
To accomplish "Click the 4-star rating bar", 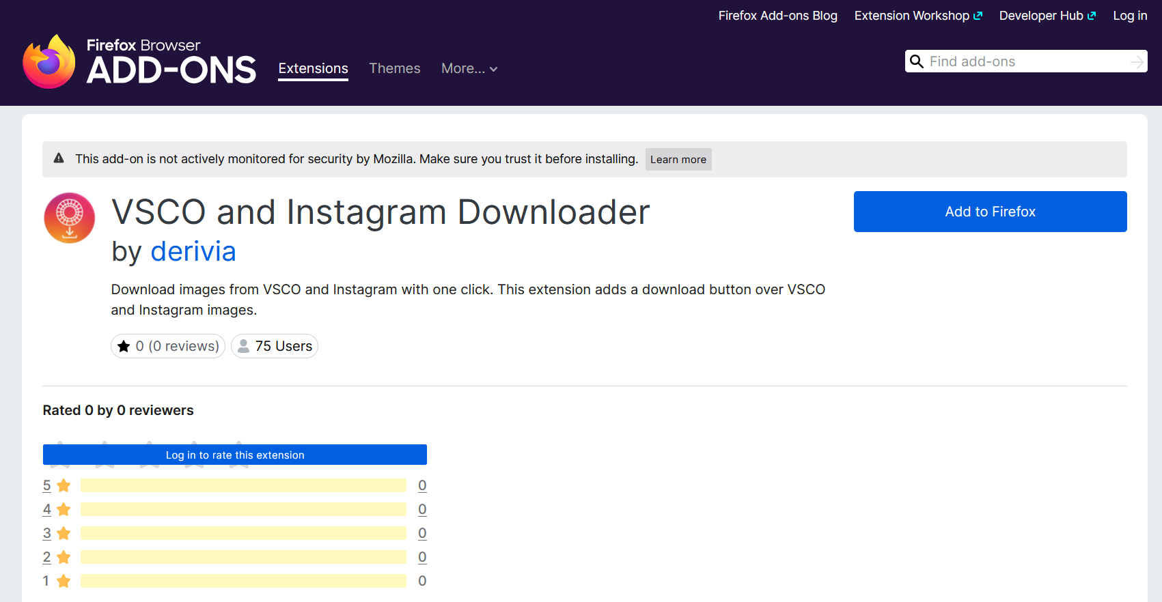I will [243, 509].
